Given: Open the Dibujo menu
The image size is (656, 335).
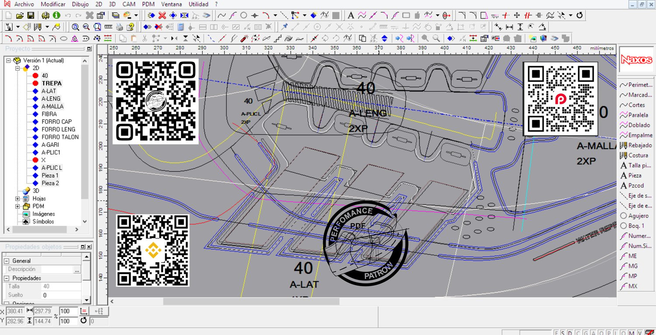Looking at the screenshot, I should pyautogui.click(x=80, y=4).
